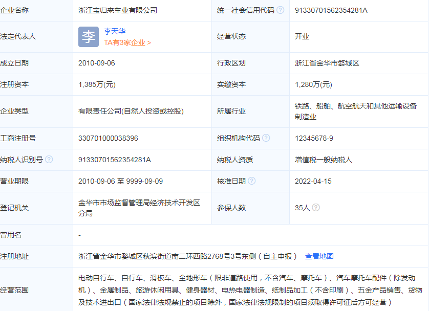This screenshot has width=429, height=311.
Task: Click label 纳税人资质
Action: pyautogui.click(x=235, y=160)
